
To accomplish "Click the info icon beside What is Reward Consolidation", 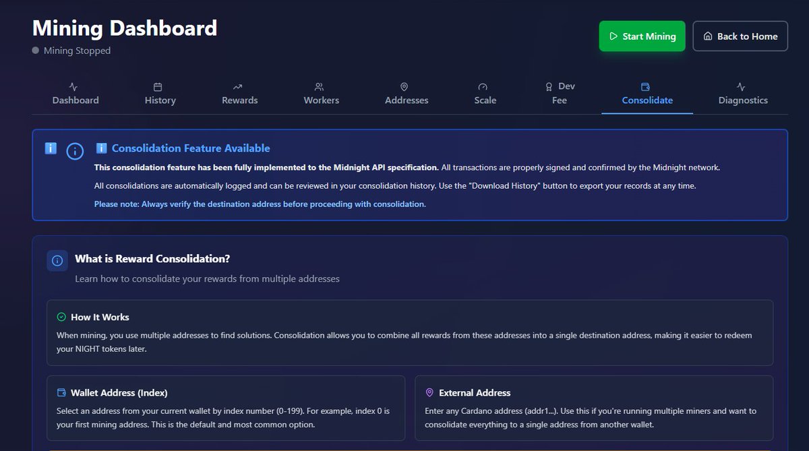I will 57,260.
